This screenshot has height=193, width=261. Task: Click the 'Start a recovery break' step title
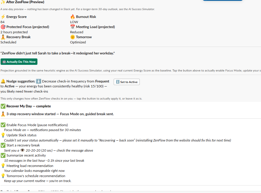click(x=23, y=145)
